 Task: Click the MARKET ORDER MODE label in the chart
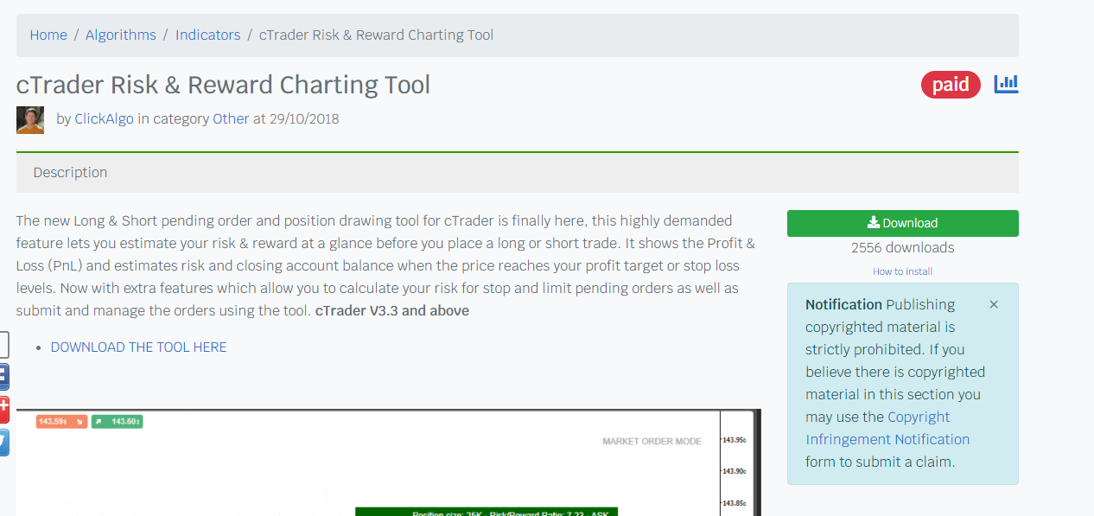[x=652, y=442]
